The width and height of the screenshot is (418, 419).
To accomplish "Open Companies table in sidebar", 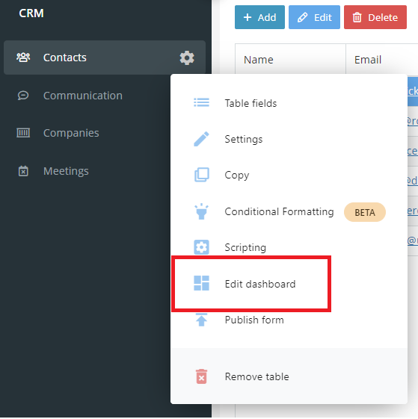I will [71, 133].
